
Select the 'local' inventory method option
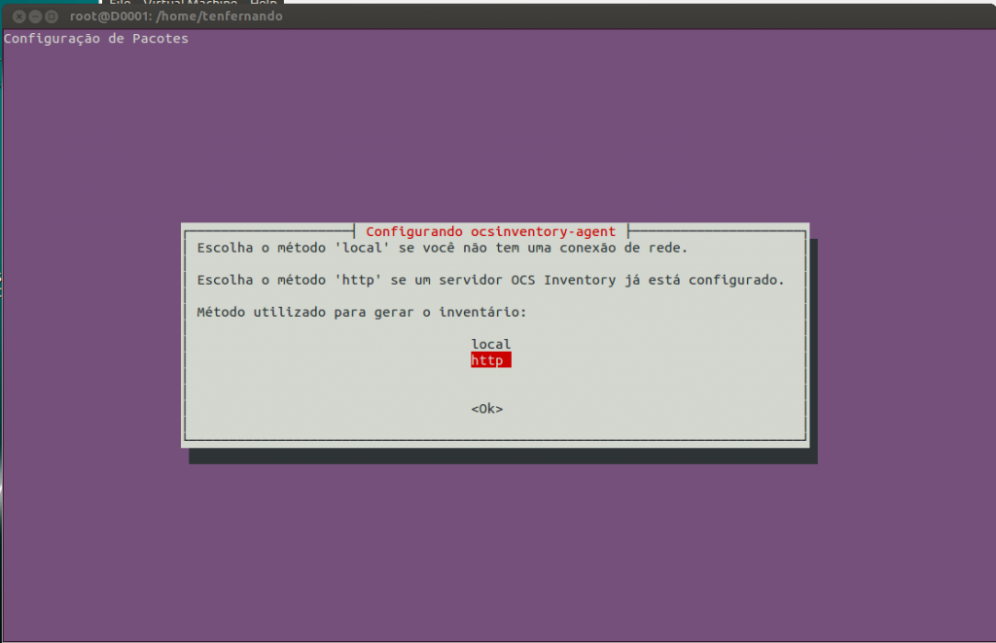[490, 345]
